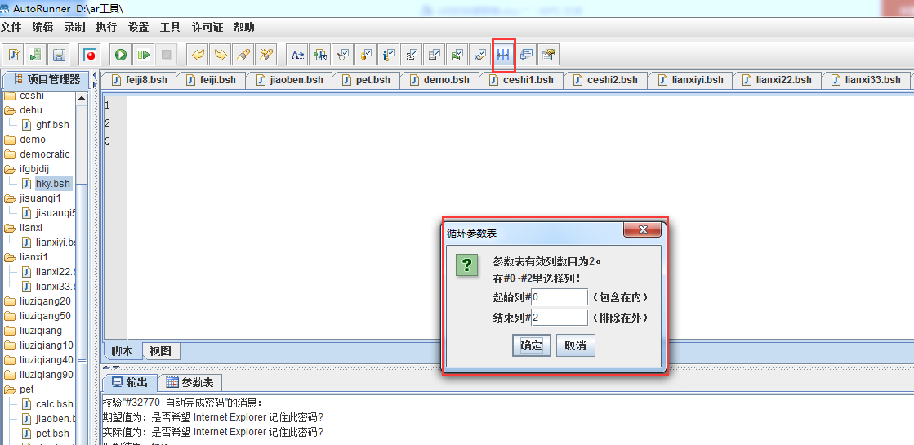This screenshot has width=914, height=445.
Task: Click the single brush toolbar icon
Action: (x=243, y=55)
